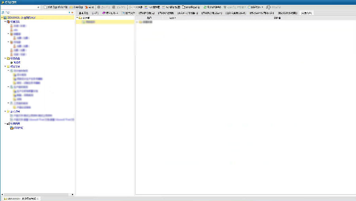Select the team node with the people group icon

coord(13,22)
